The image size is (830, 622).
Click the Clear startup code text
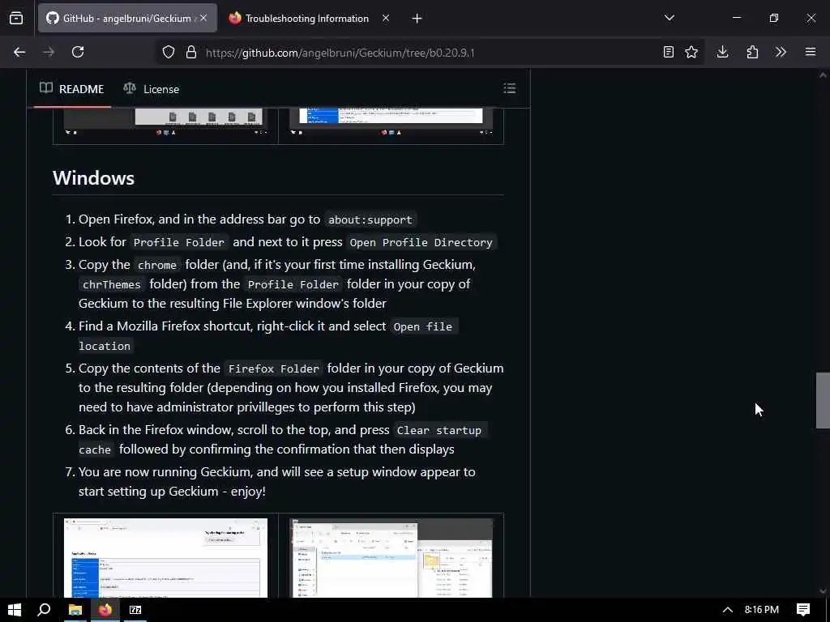(439, 431)
